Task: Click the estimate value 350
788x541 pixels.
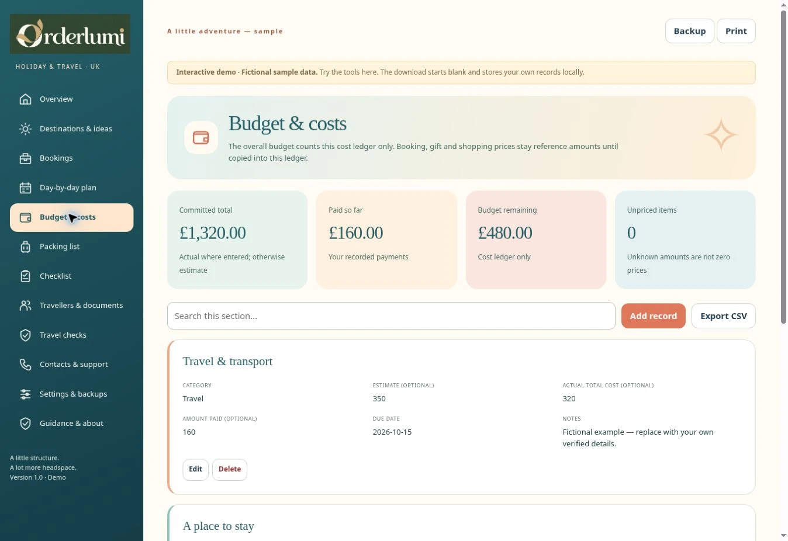Action: (379, 399)
